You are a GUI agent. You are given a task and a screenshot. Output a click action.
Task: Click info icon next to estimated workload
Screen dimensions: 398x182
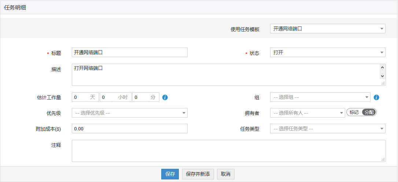point(165,97)
